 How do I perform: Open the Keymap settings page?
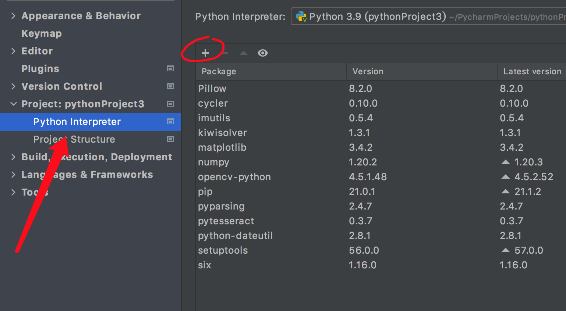42,33
